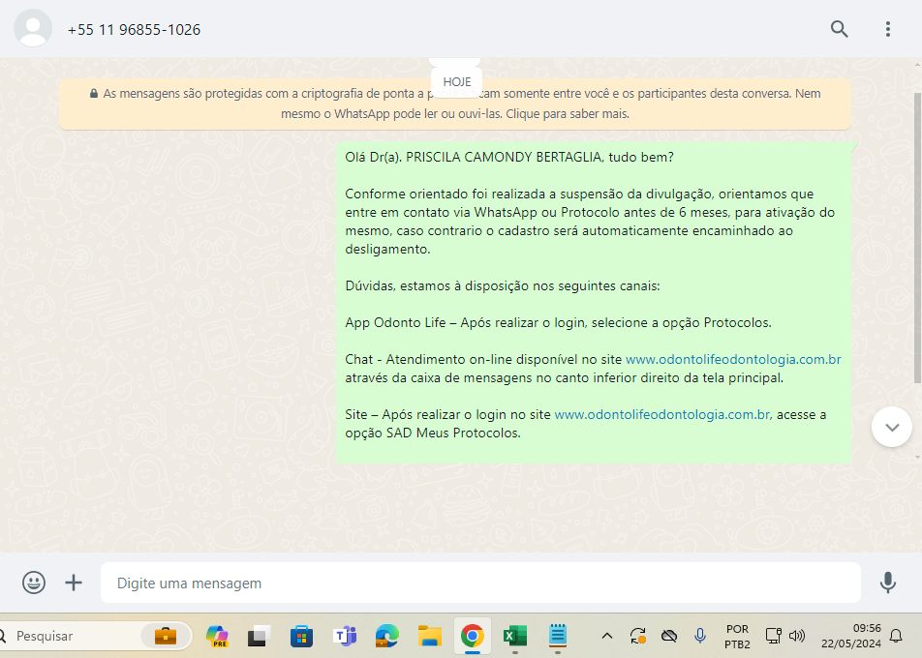Viewport: 922px width, 658px height.
Task: Open the volume control in system tray
Action: tap(797, 636)
